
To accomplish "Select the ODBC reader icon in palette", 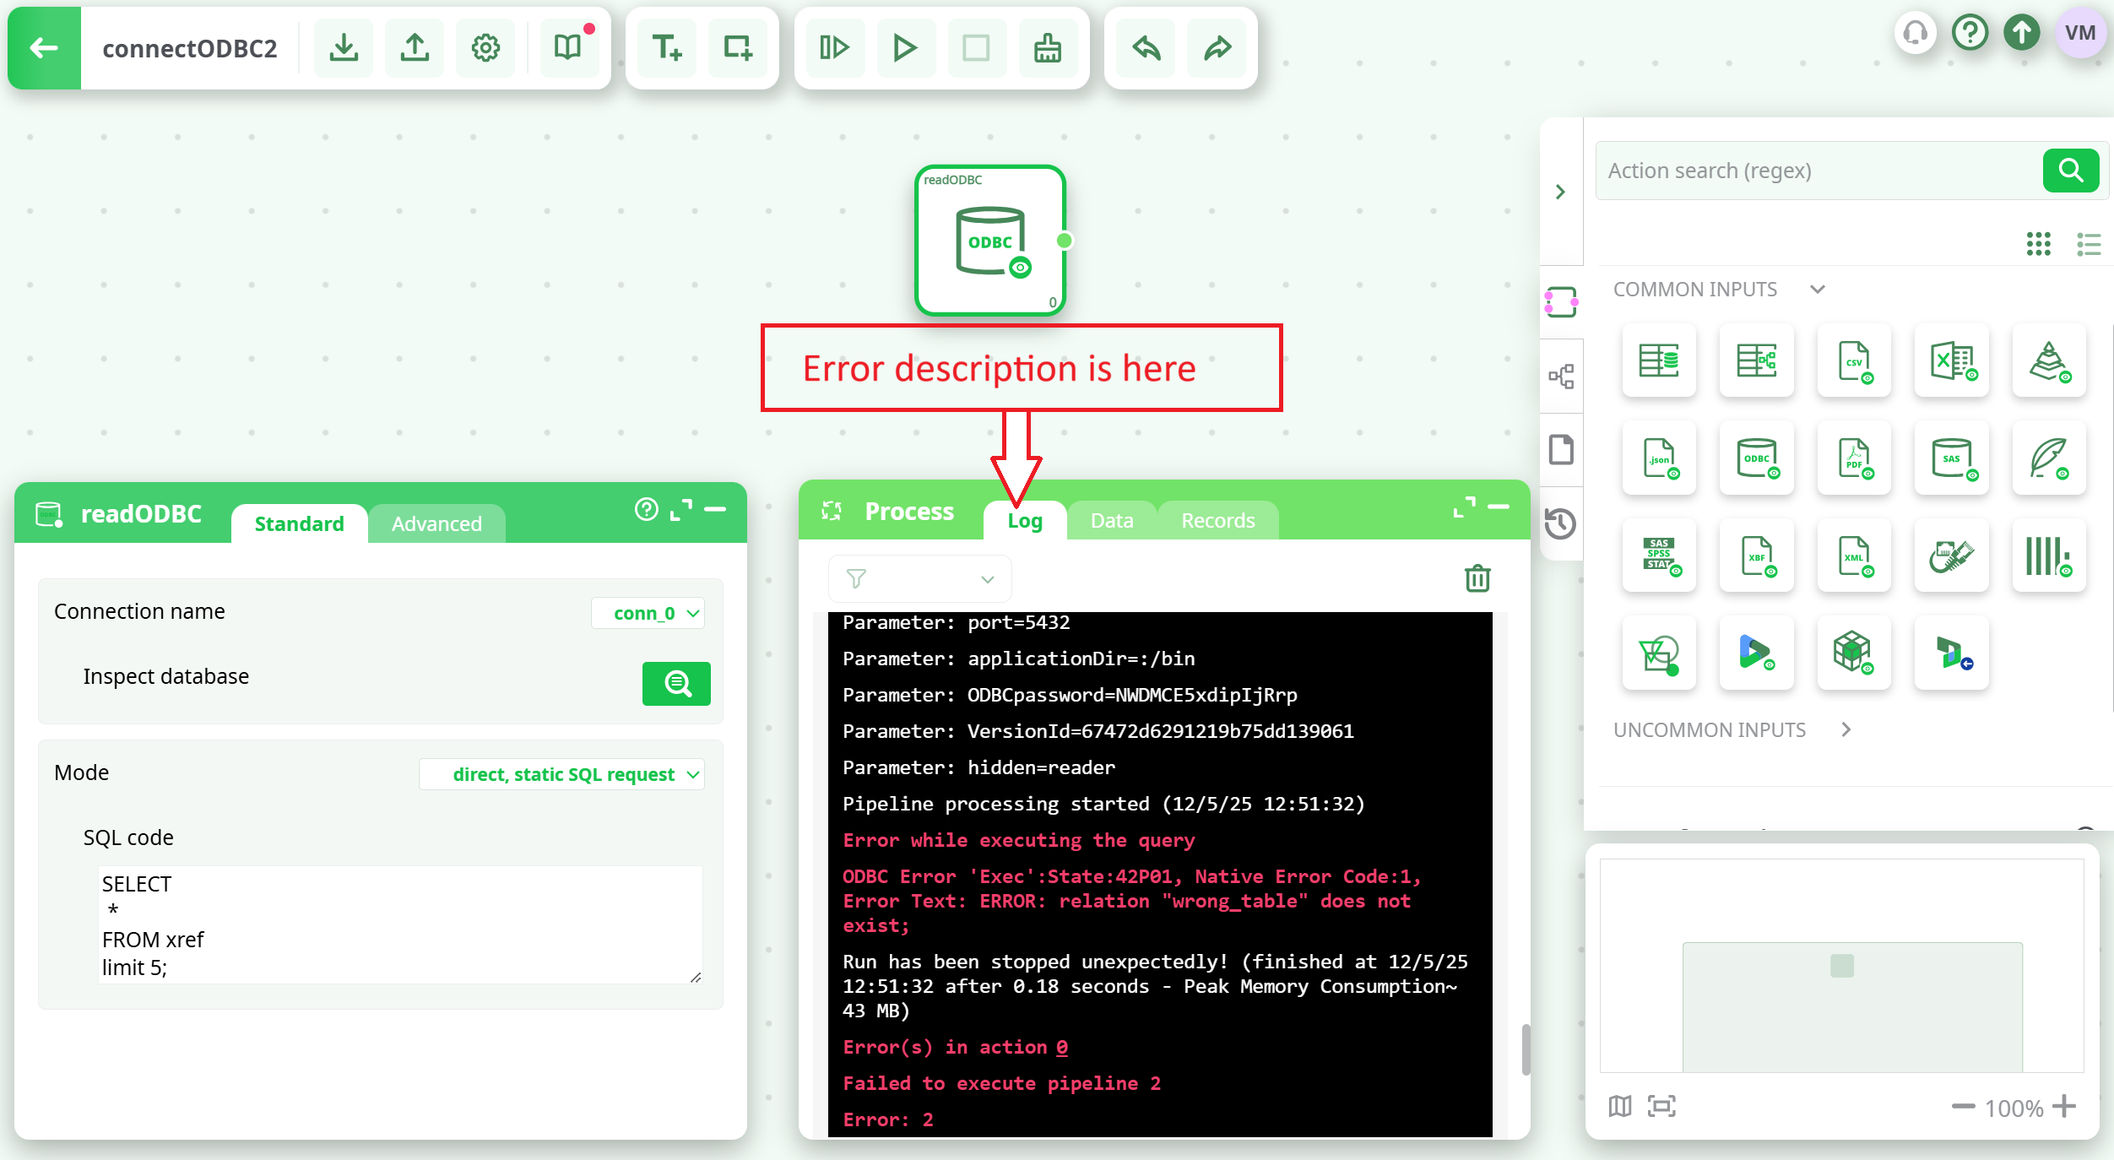I will [x=1756, y=458].
